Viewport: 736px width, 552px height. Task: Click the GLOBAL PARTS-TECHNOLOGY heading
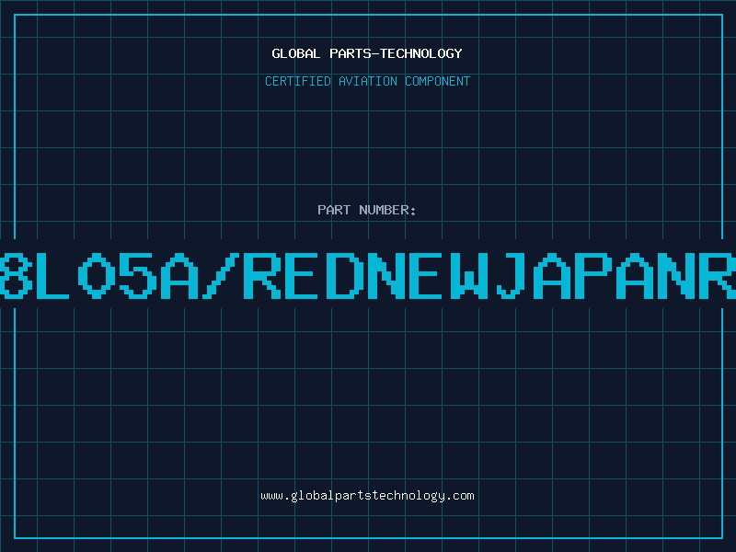click(367, 53)
